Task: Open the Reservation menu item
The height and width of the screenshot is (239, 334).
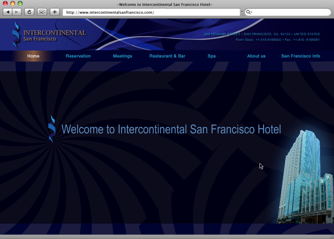Action: click(x=78, y=56)
